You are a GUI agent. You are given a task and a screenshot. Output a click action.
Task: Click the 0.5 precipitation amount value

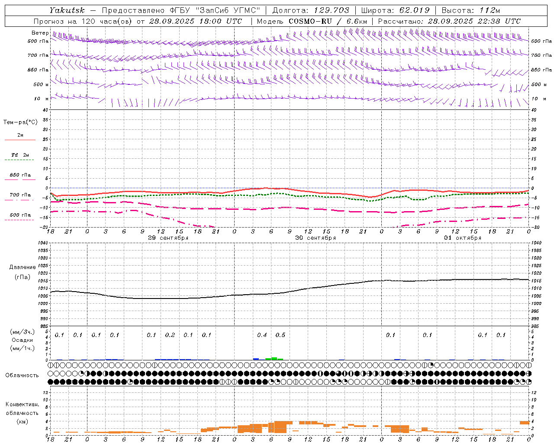[x=280, y=335]
